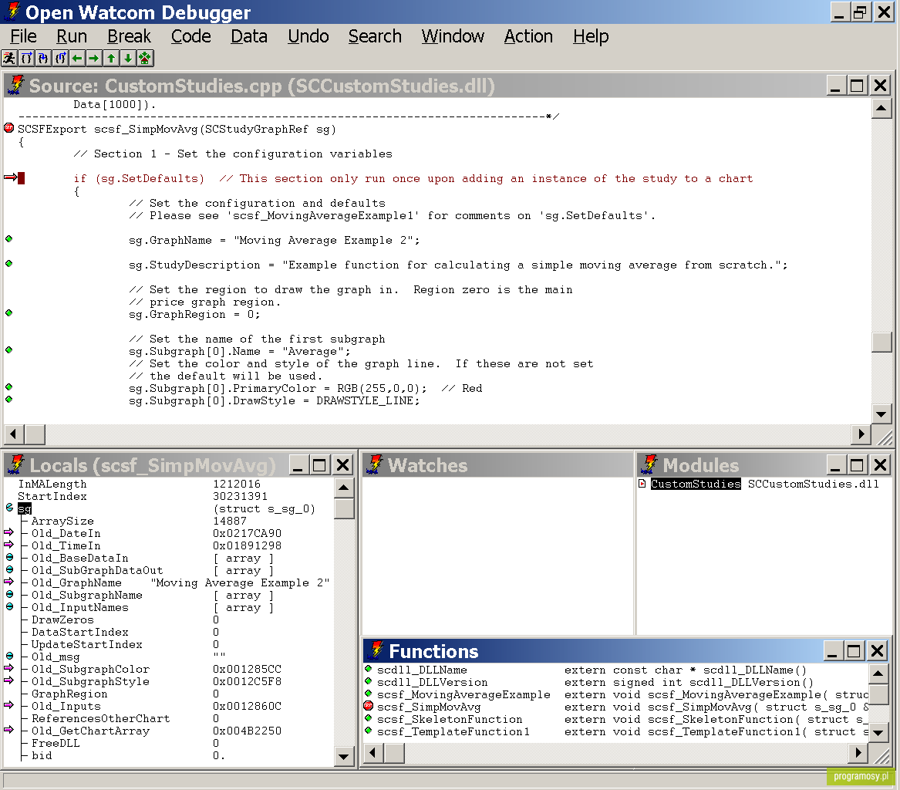Open the Run menu

pyautogui.click(x=71, y=36)
